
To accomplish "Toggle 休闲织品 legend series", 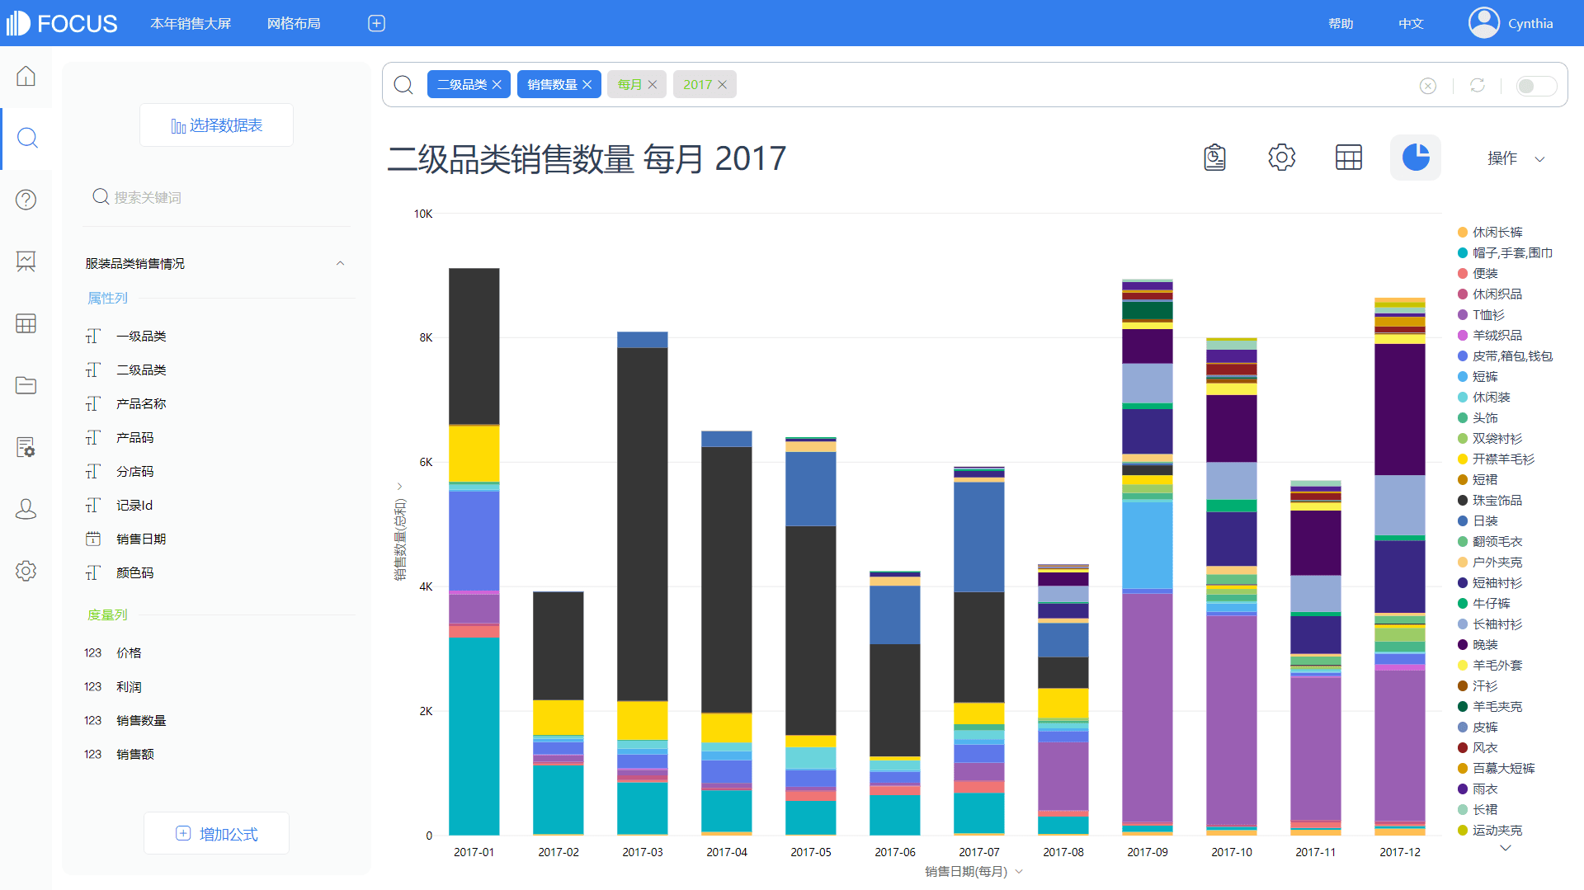I will (x=1490, y=294).
